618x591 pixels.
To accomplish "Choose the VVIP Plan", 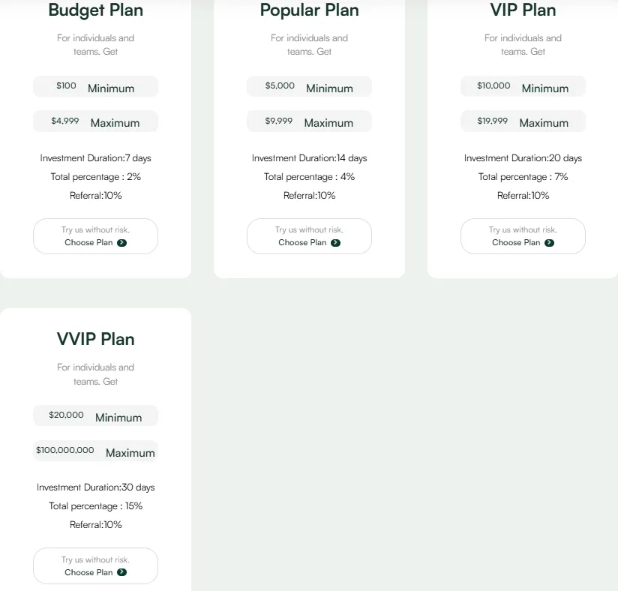I will (95, 565).
